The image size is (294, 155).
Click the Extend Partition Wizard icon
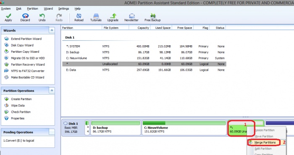tap(7, 39)
